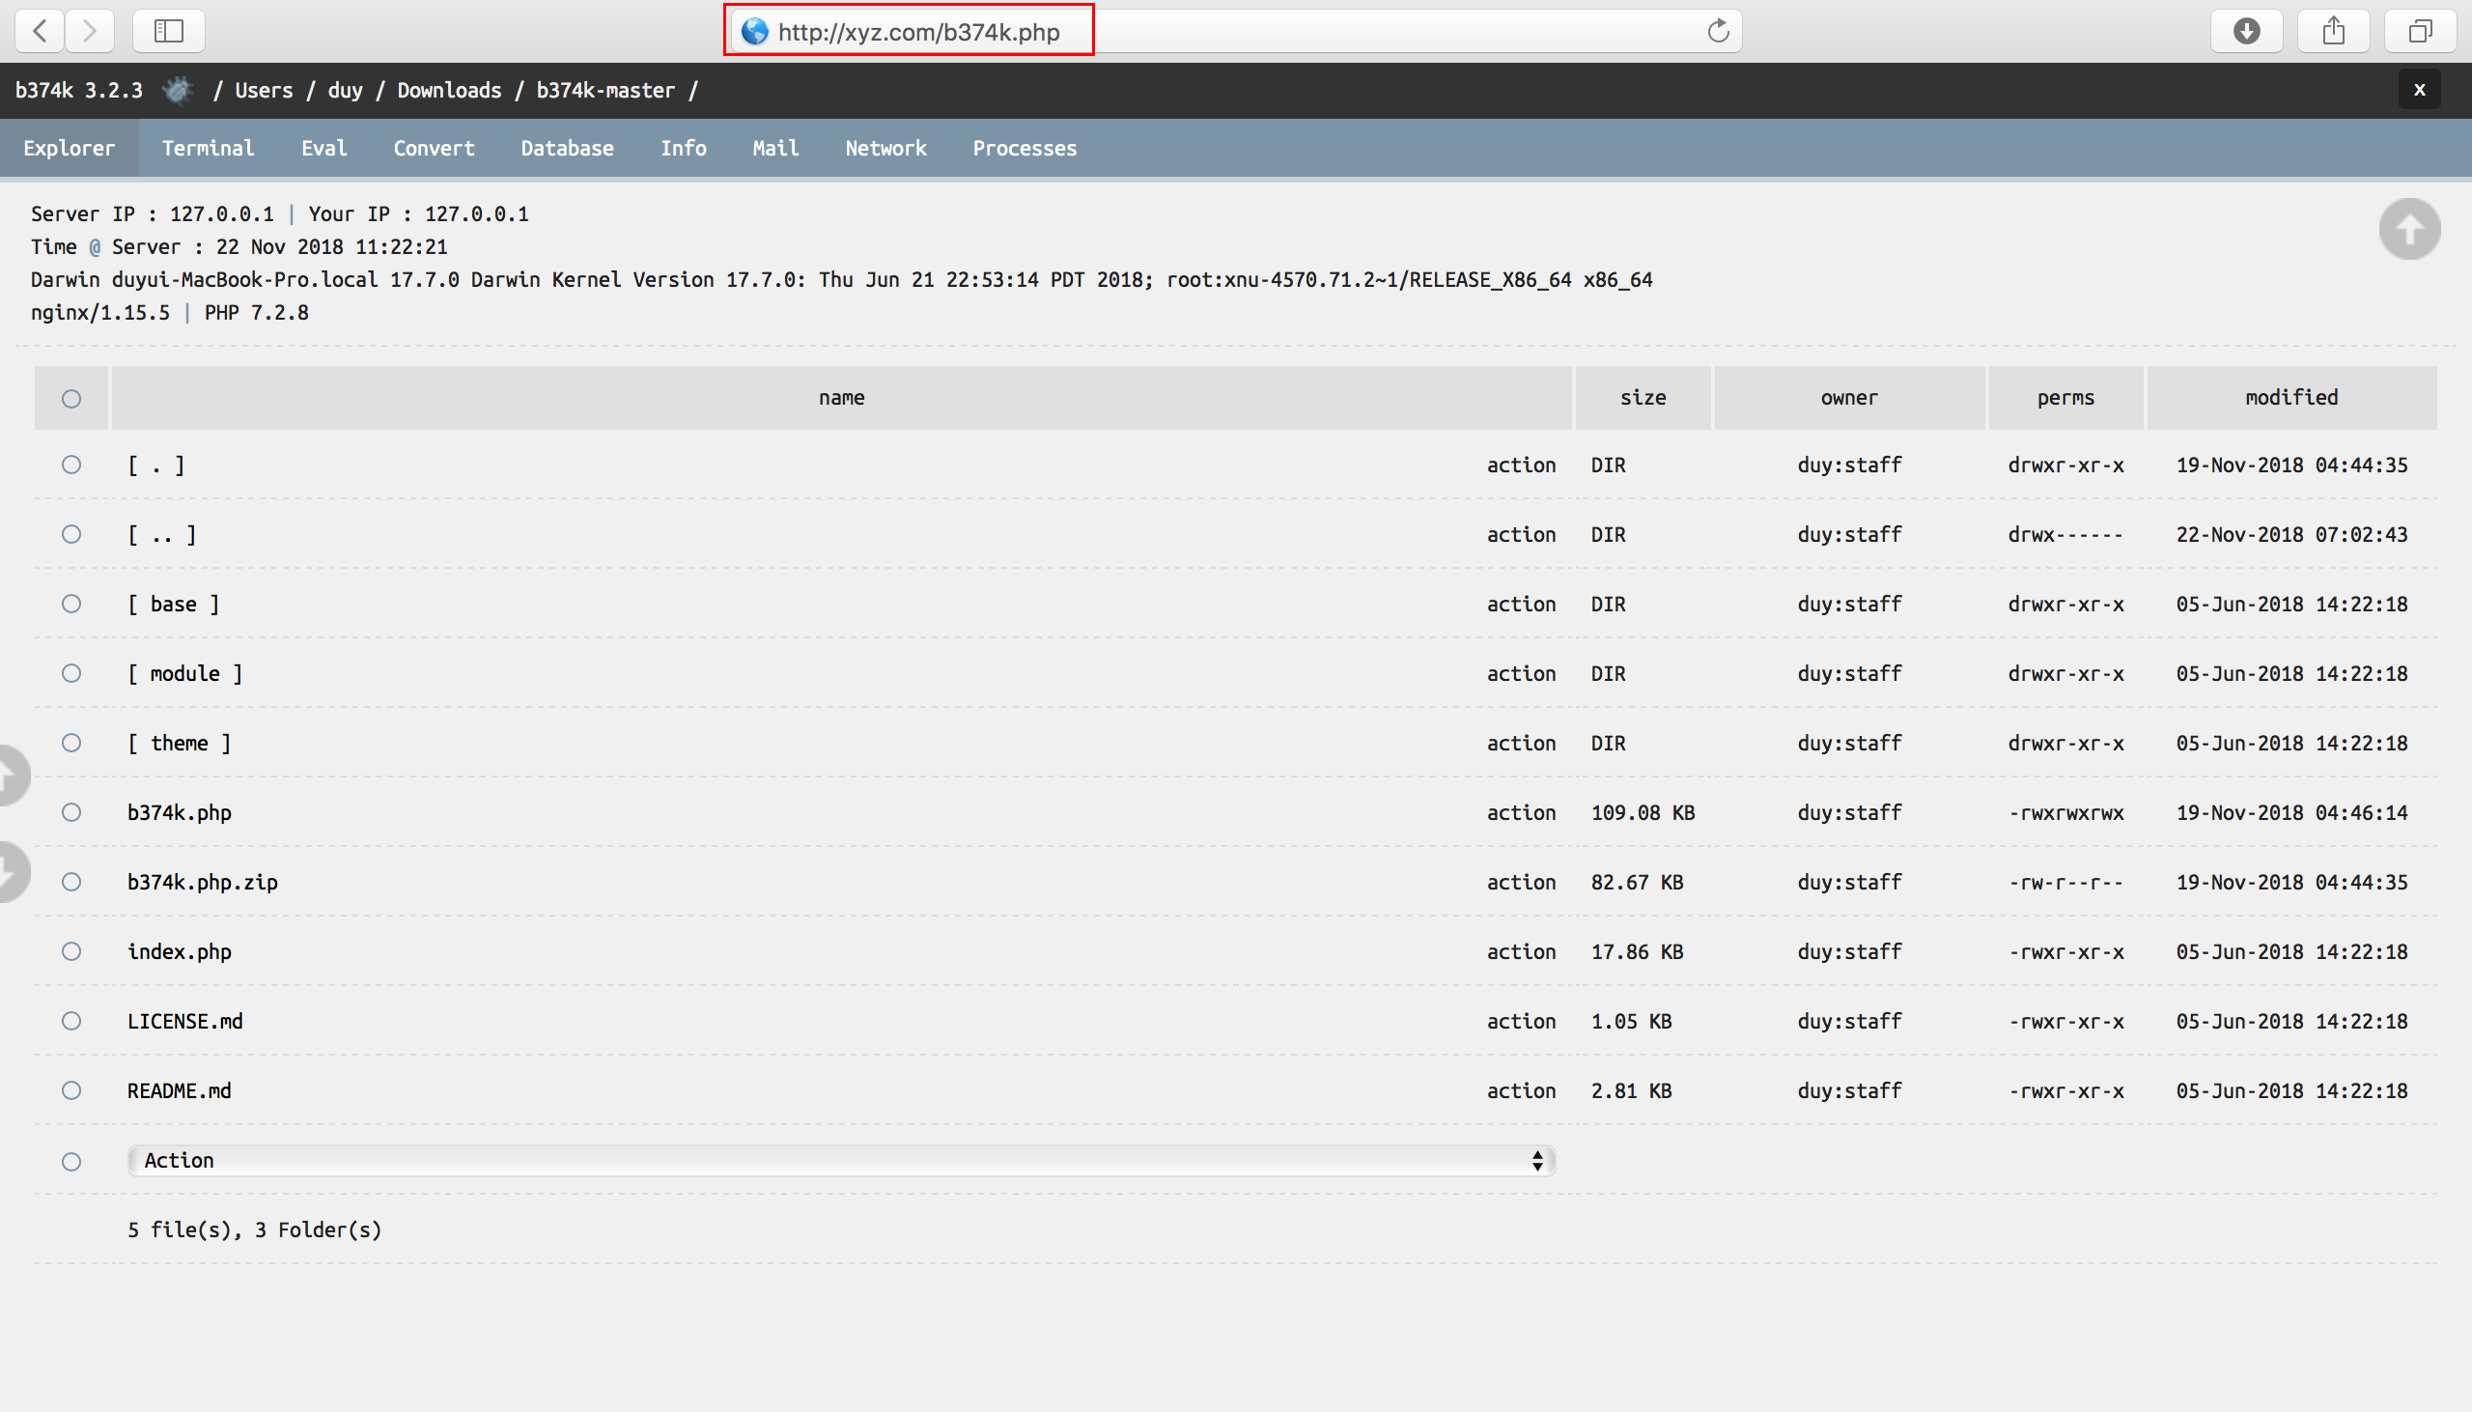Select the checkbox for the base folder
2472x1412 pixels.
71,604
